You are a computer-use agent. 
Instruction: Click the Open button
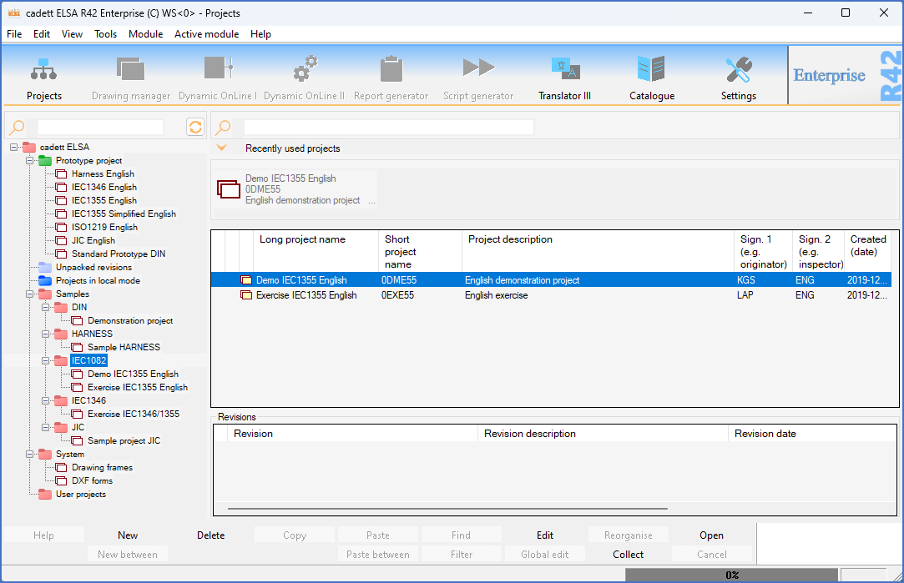coord(711,535)
